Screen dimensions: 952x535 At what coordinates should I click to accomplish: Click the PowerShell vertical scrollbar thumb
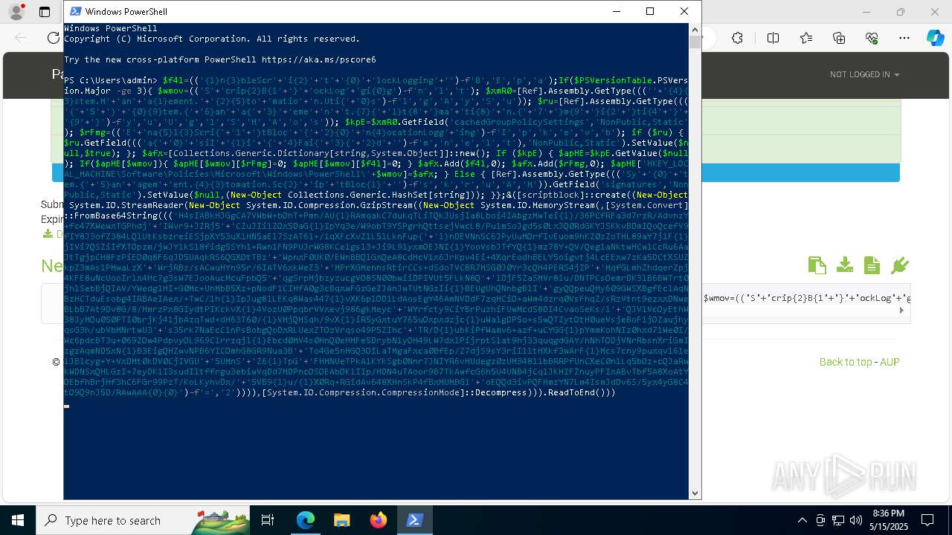coord(695,42)
